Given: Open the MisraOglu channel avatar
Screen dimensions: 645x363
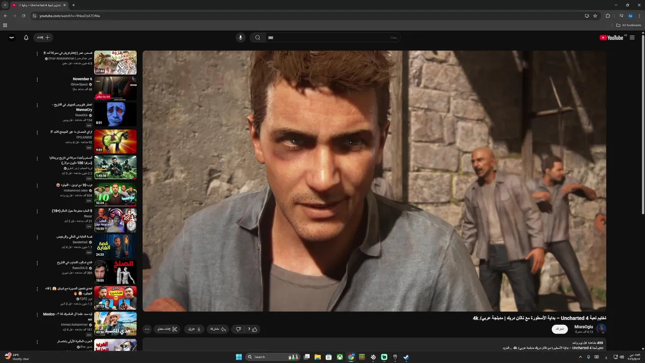Looking at the screenshot, I should point(601,329).
